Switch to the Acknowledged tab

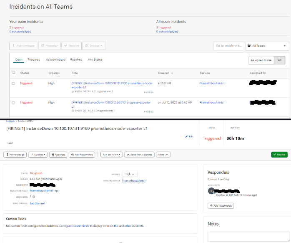point(55,60)
